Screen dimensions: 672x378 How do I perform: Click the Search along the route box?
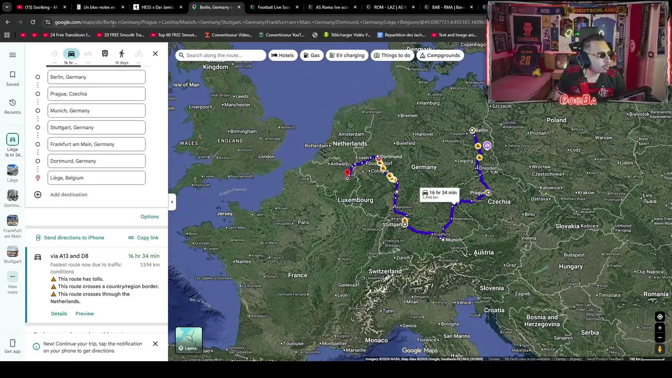220,55
